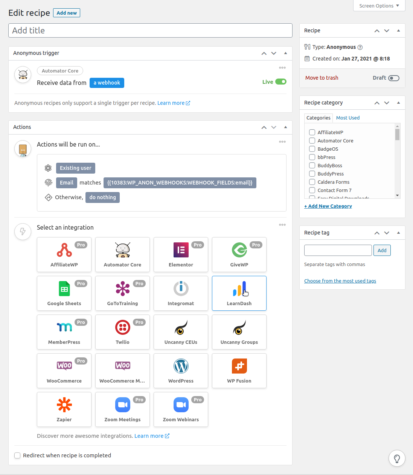Select the WP Fusion integration

click(x=239, y=371)
